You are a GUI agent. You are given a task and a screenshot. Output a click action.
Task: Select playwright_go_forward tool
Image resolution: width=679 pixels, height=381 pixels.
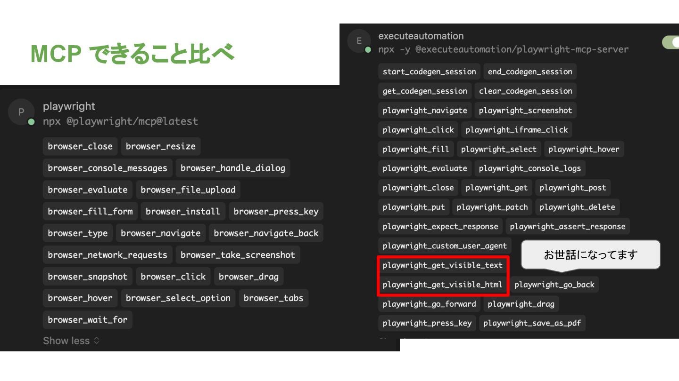[430, 303]
